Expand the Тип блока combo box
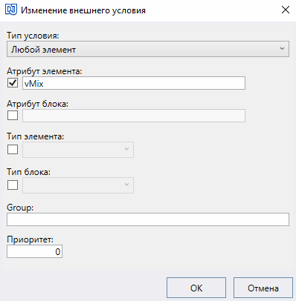296x301 pixels. pos(78,185)
